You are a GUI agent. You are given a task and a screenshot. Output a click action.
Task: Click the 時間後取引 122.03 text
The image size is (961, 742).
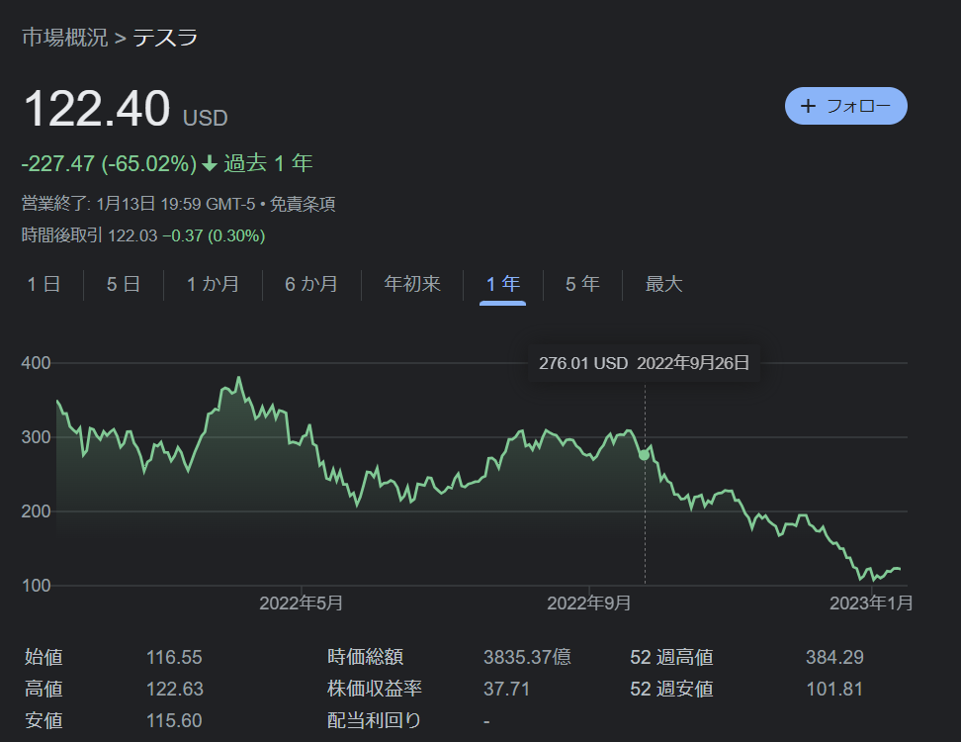pyautogui.click(x=90, y=235)
